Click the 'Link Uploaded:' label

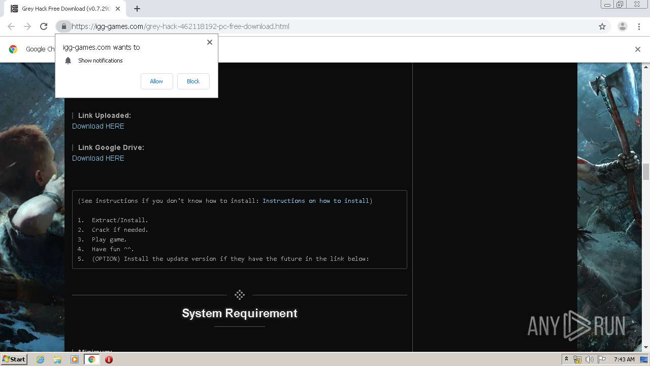pyautogui.click(x=105, y=115)
